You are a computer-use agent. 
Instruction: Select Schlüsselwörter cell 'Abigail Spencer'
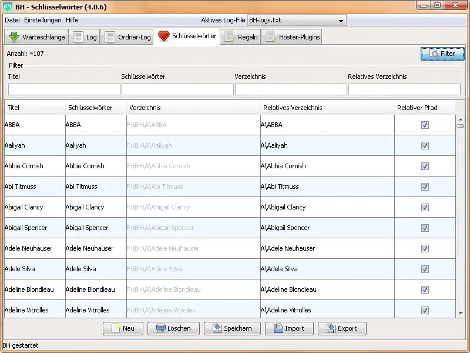(96, 228)
